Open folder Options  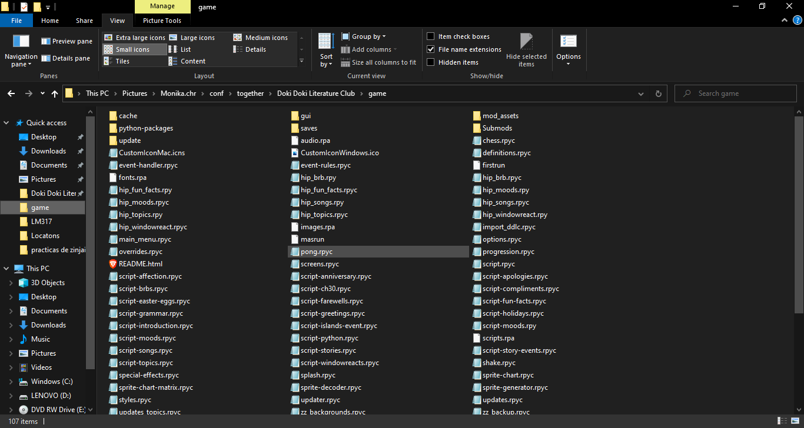tap(568, 49)
